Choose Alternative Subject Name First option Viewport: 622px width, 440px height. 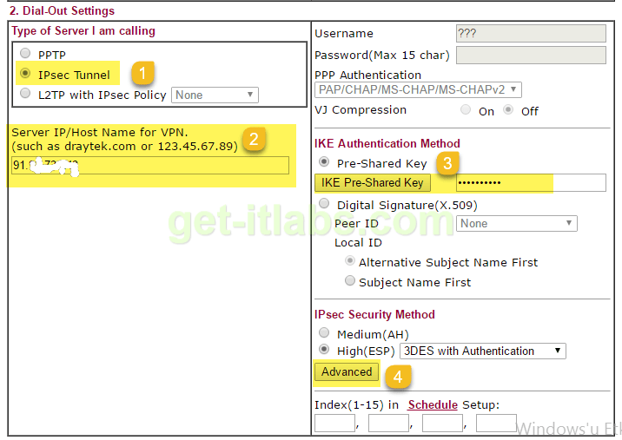click(350, 261)
